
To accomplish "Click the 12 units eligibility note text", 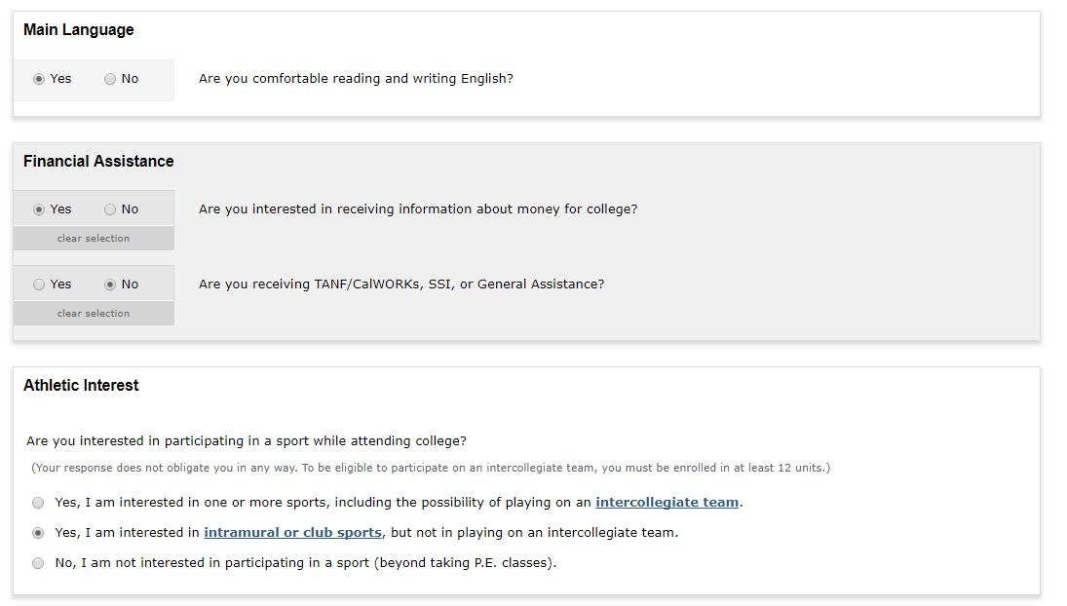I will click(431, 468).
